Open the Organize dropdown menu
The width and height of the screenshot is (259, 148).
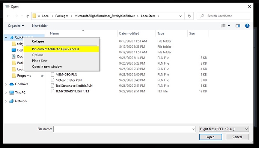pos(16,26)
